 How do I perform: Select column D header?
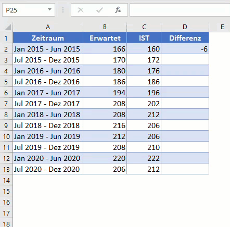pyautogui.click(x=185, y=27)
